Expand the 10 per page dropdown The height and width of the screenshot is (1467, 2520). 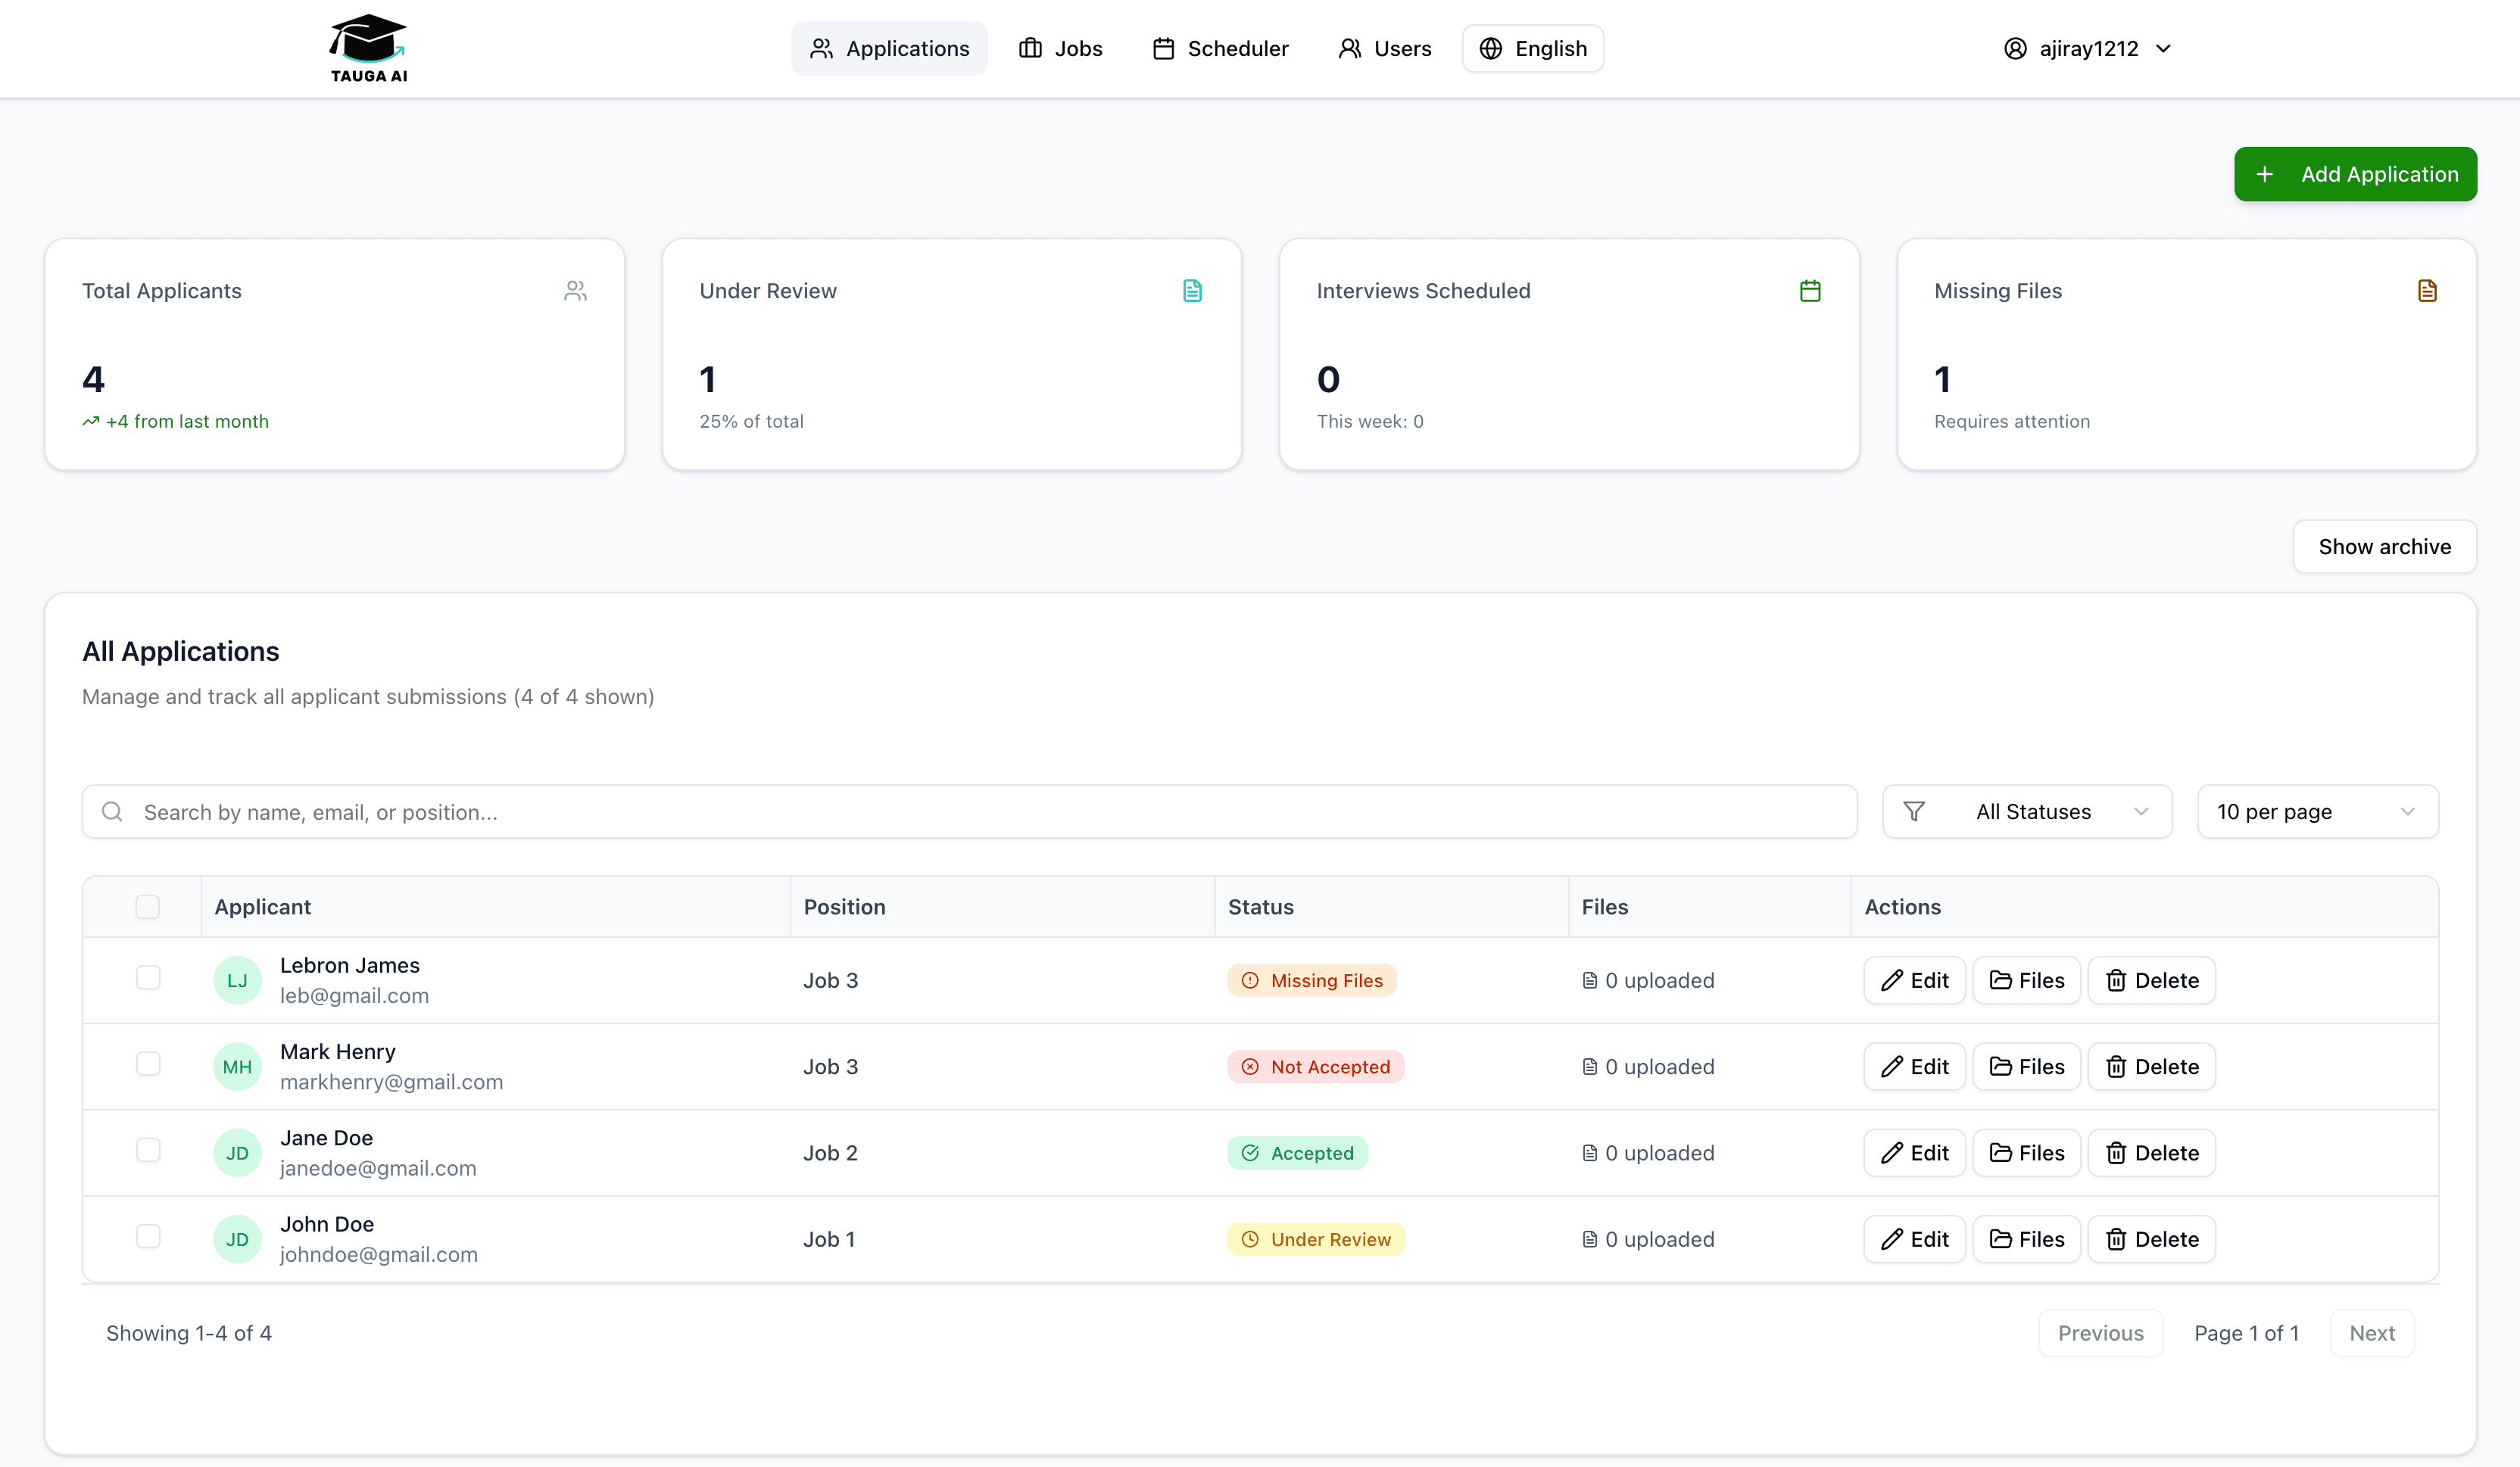coord(2317,811)
